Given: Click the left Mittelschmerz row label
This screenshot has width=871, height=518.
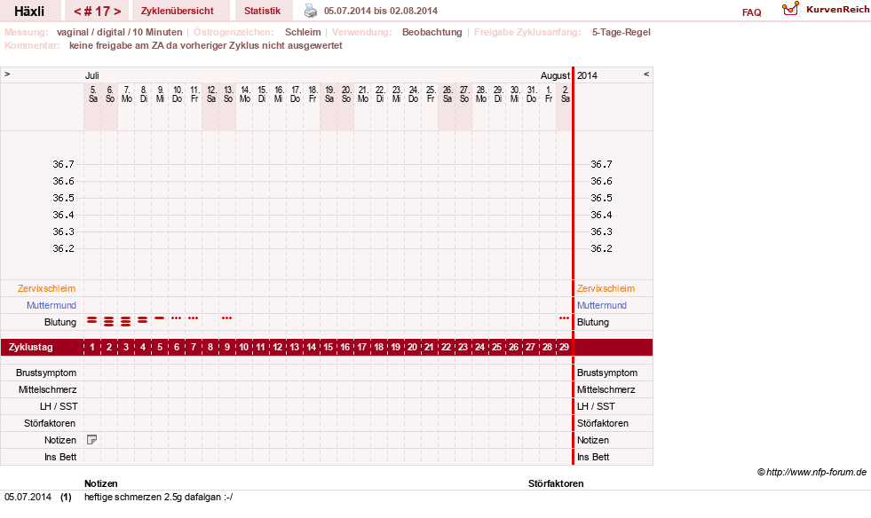Looking at the screenshot, I should pos(47,389).
